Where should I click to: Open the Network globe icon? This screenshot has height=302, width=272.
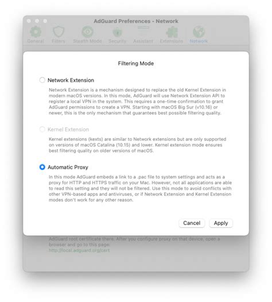(199, 32)
